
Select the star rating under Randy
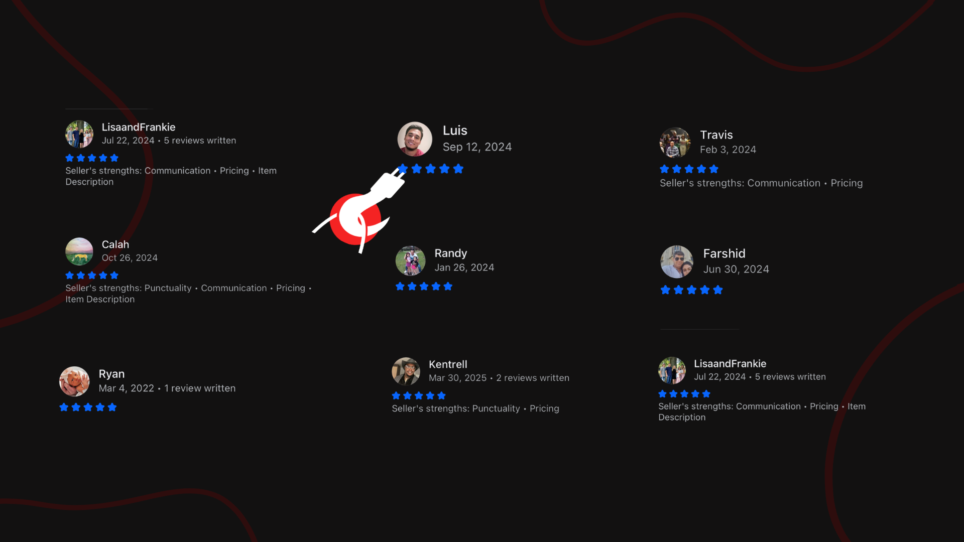click(x=424, y=287)
